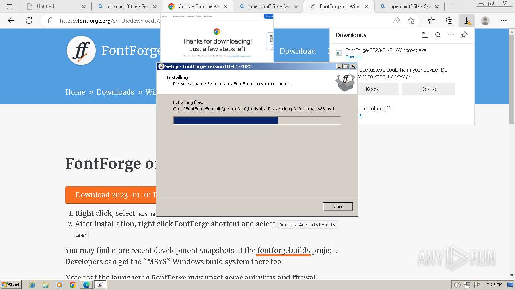Toggle the Downloads toolbar button
This screenshot has height=290, width=515.
pos(467,21)
